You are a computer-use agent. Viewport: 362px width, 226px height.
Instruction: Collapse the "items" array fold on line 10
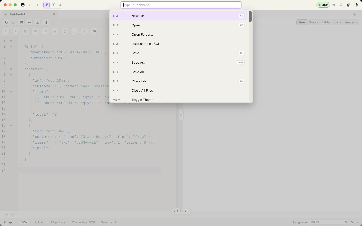11,92
